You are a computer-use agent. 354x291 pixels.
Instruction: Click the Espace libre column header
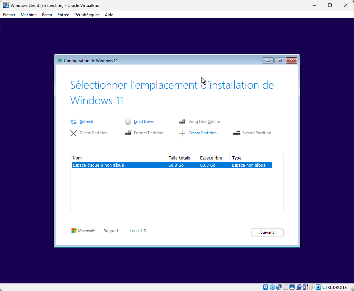click(214, 158)
